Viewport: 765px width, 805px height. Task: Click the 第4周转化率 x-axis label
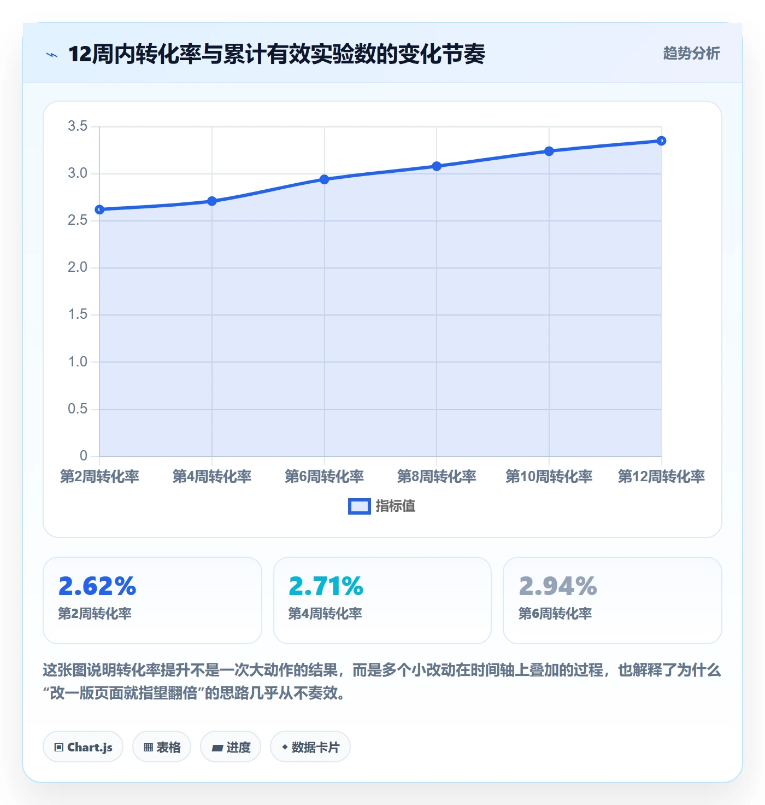click(x=212, y=476)
